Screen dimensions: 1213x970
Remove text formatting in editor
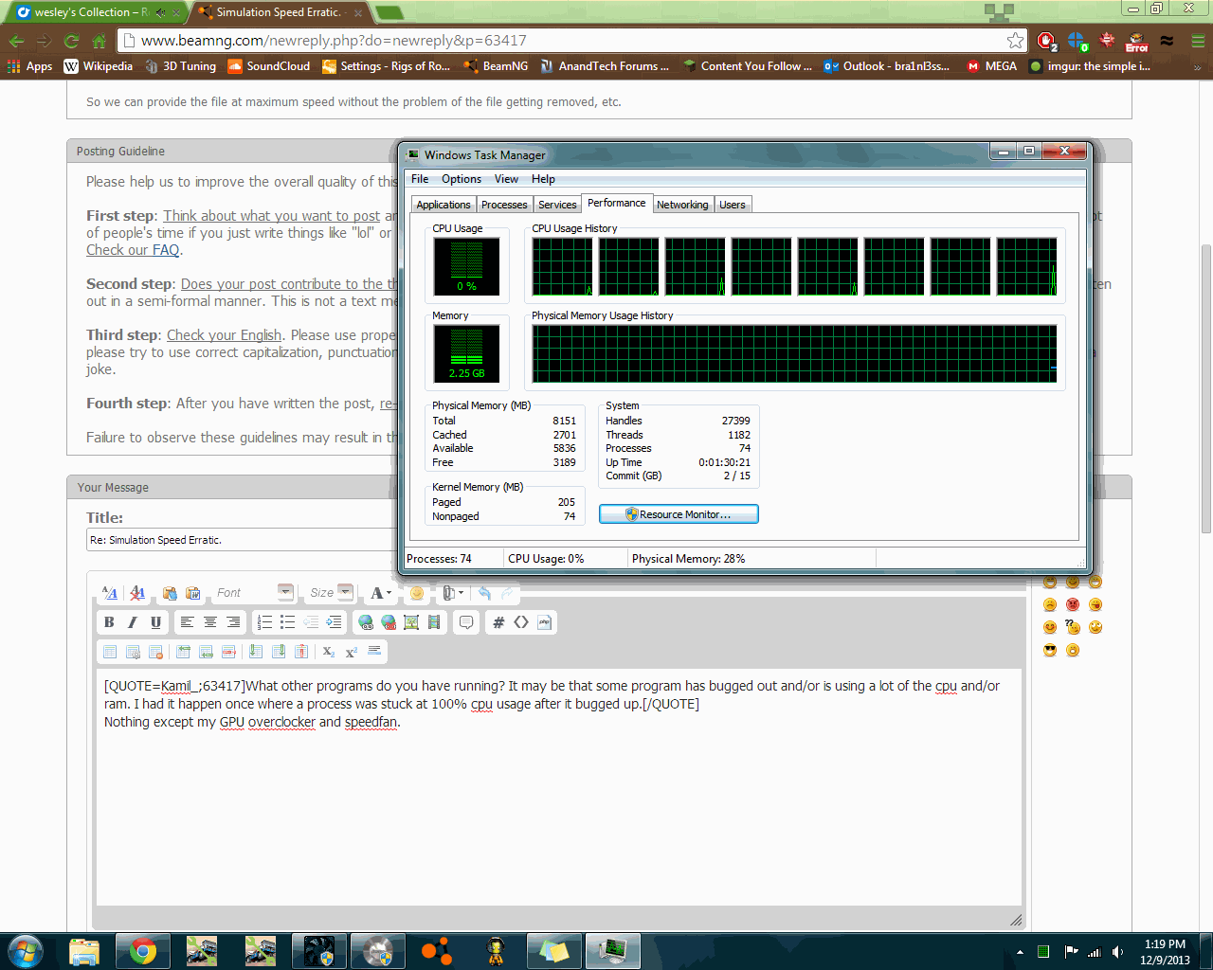tap(137, 593)
